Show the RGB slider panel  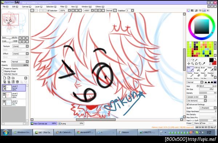pos(192,11)
